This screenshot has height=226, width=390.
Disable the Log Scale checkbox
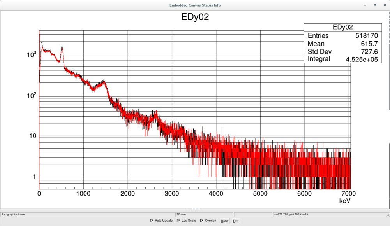pos(178,221)
